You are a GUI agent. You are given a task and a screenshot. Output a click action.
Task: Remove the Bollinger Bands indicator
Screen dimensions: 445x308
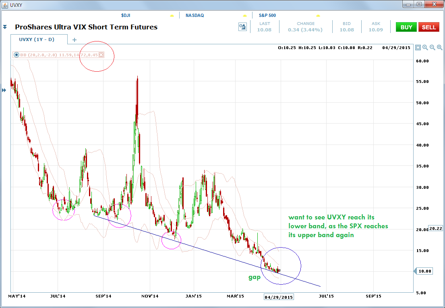click(x=101, y=55)
